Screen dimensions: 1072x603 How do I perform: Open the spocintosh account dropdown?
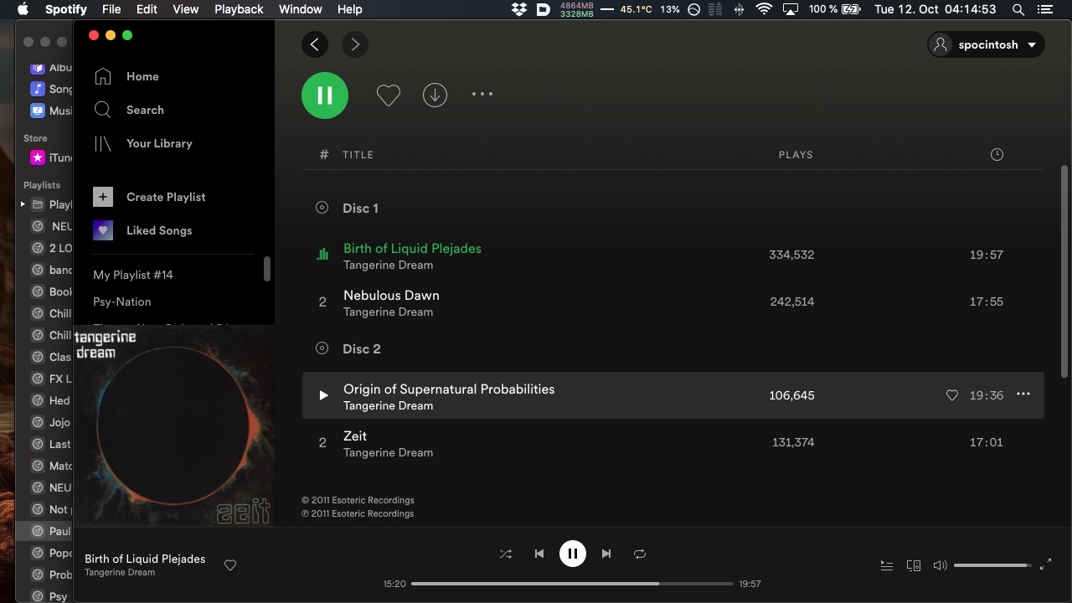coord(986,44)
